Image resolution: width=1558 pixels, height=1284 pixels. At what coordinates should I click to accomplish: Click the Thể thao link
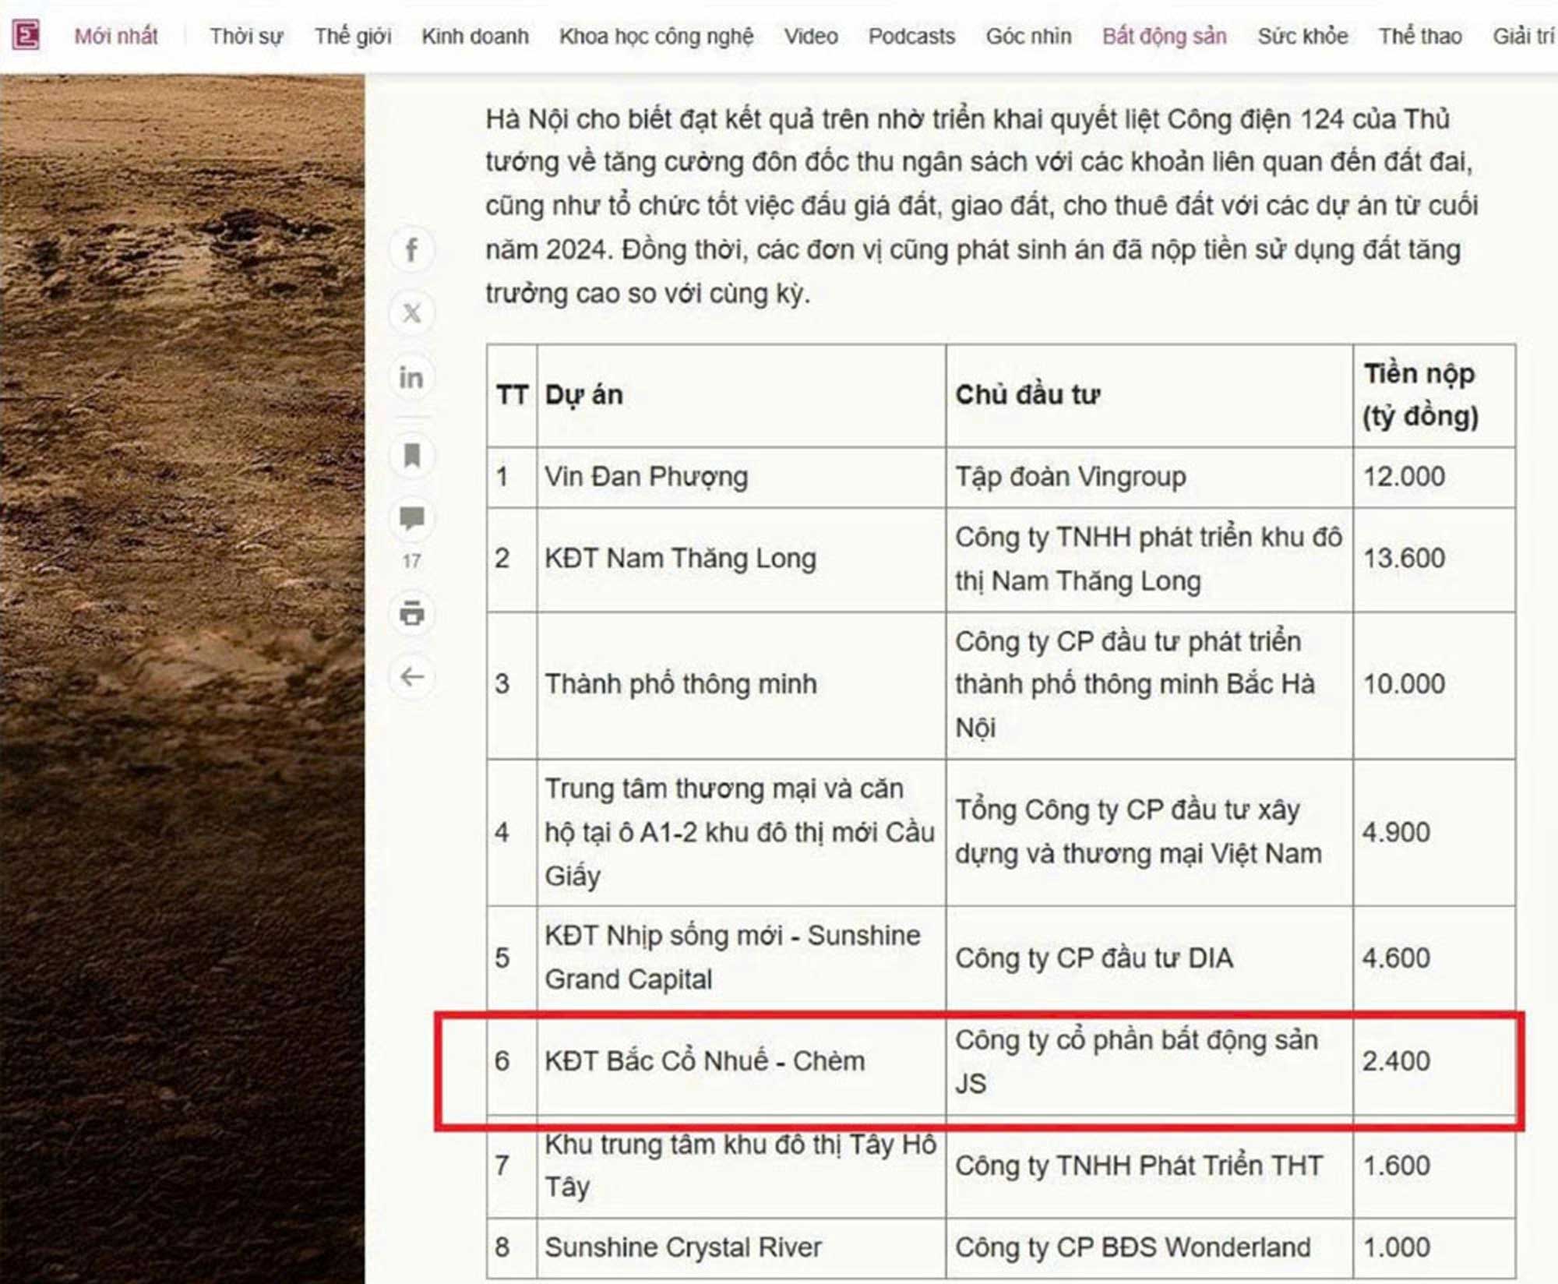[1420, 37]
